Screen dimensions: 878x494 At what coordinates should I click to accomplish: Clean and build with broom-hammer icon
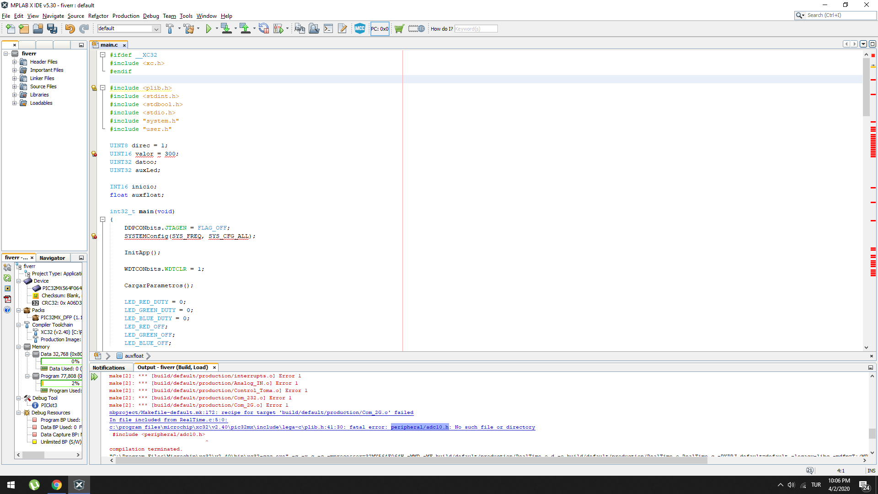[189, 29]
